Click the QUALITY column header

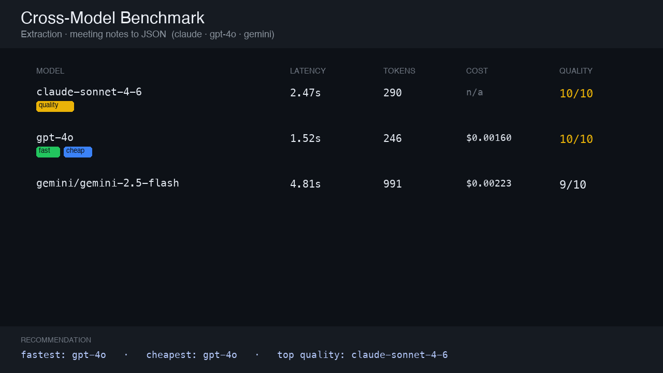[x=576, y=71]
